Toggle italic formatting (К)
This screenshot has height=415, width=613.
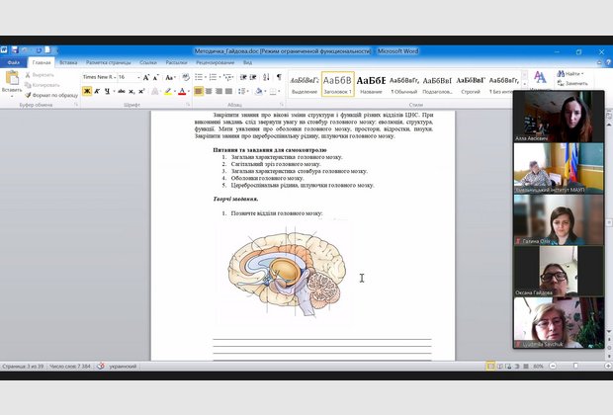click(x=99, y=91)
